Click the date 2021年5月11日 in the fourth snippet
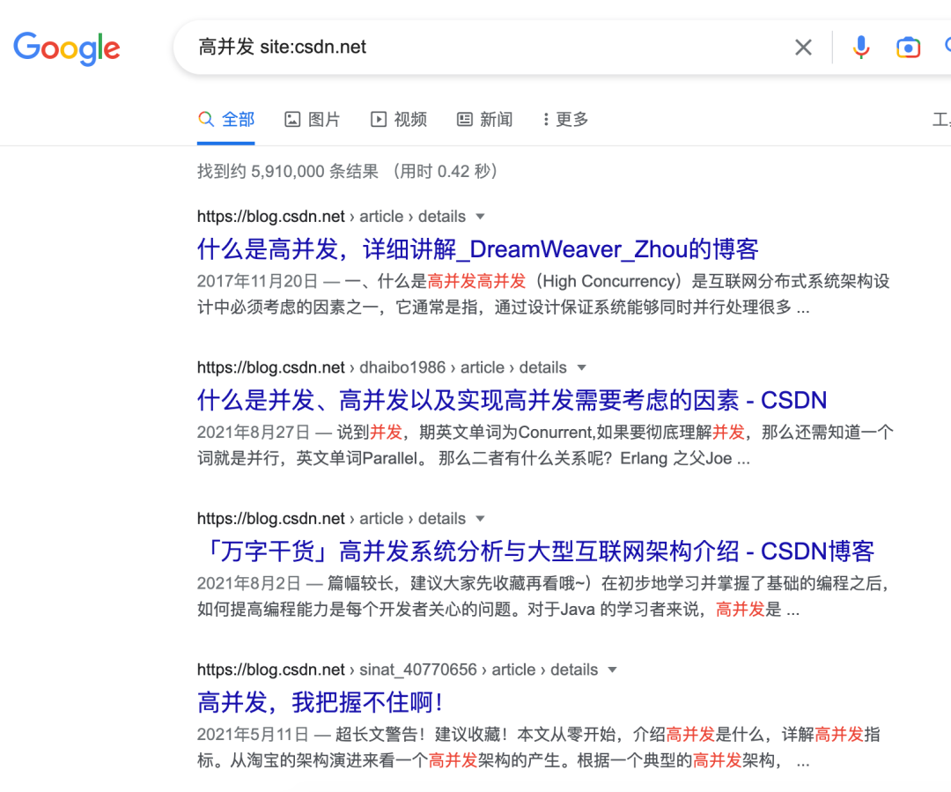The height and width of the screenshot is (792, 951). point(253,735)
